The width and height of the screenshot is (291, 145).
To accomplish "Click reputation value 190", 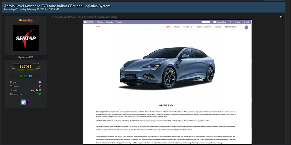I will tap(39, 94).
